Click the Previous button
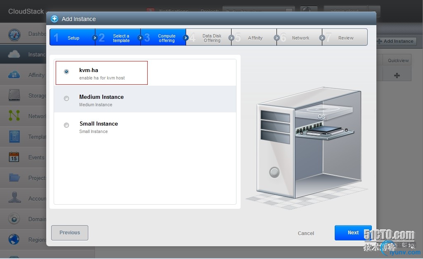Screen dimensions: 423x259 70,233
